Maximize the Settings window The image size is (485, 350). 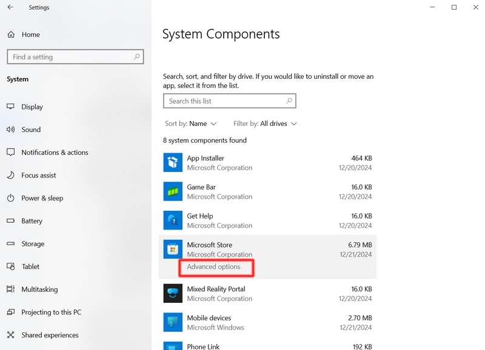[453, 7]
